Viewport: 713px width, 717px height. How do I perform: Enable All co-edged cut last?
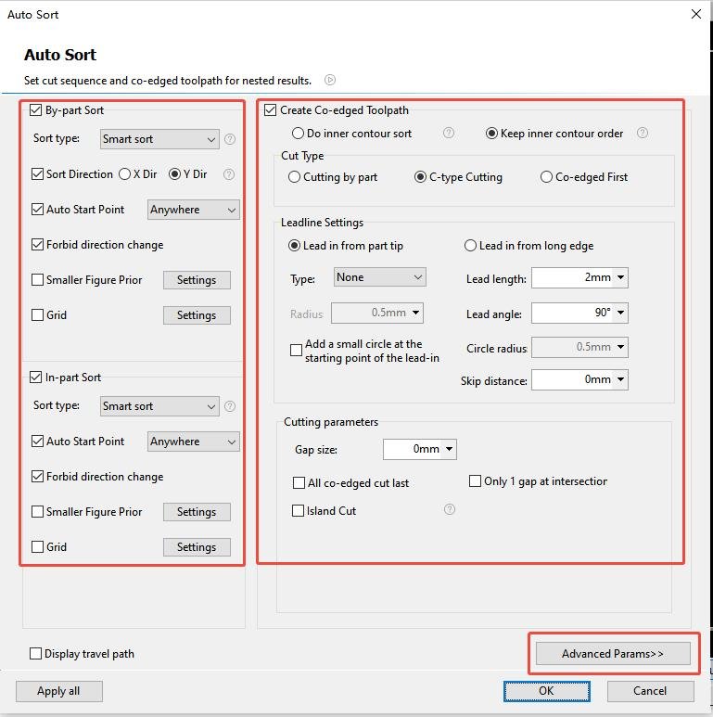point(299,483)
